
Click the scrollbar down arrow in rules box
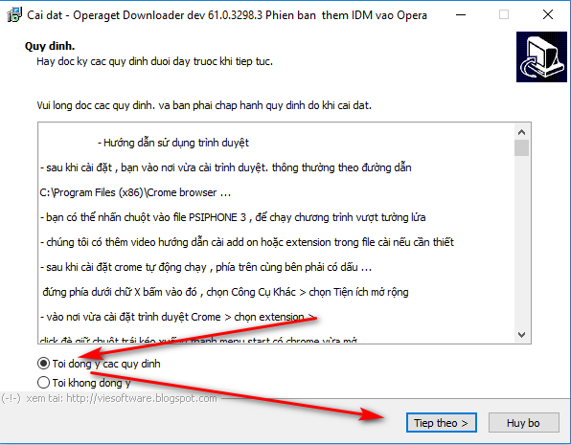521,334
